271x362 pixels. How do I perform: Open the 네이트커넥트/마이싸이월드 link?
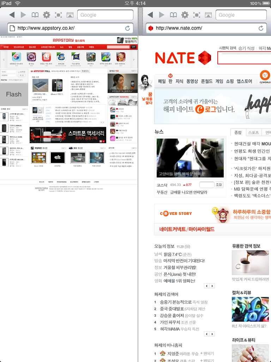pos(187,229)
